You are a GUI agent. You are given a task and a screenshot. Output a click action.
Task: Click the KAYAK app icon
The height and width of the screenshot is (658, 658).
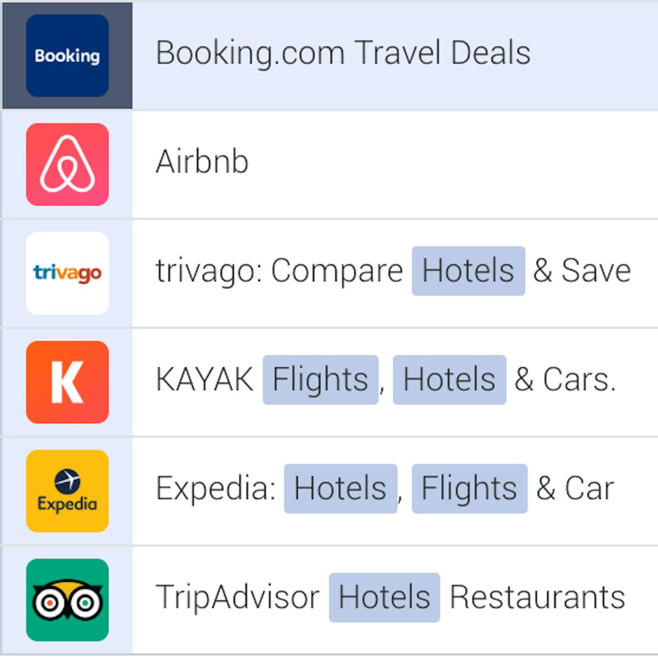click(x=67, y=382)
